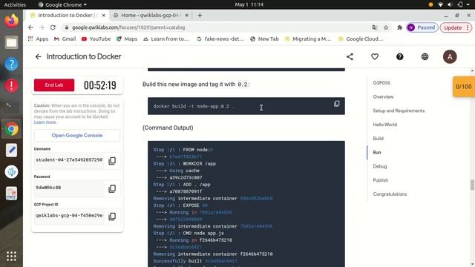The width and height of the screenshot is (475, 267).
Task: Click the heart favorite icon
Action: click(375, 56)
